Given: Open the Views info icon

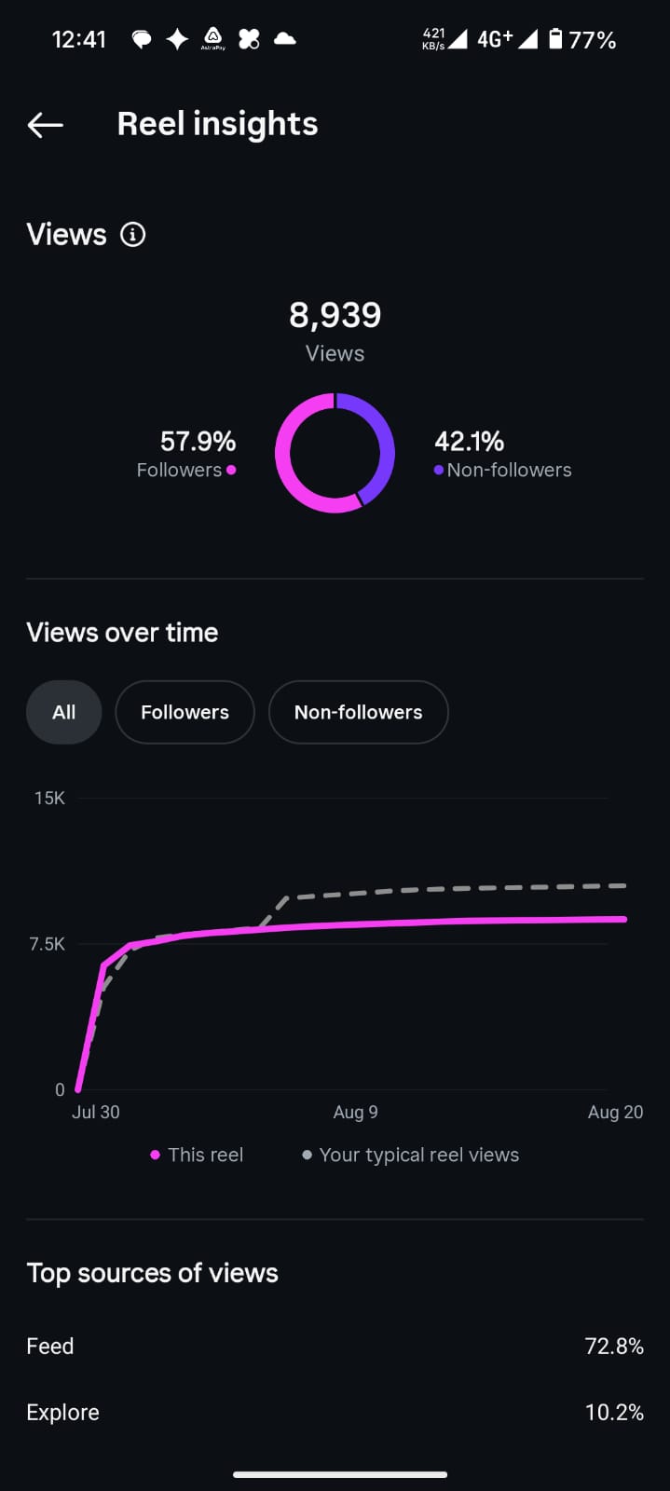Looking at the screenshot, I should (x=133, y=235).
